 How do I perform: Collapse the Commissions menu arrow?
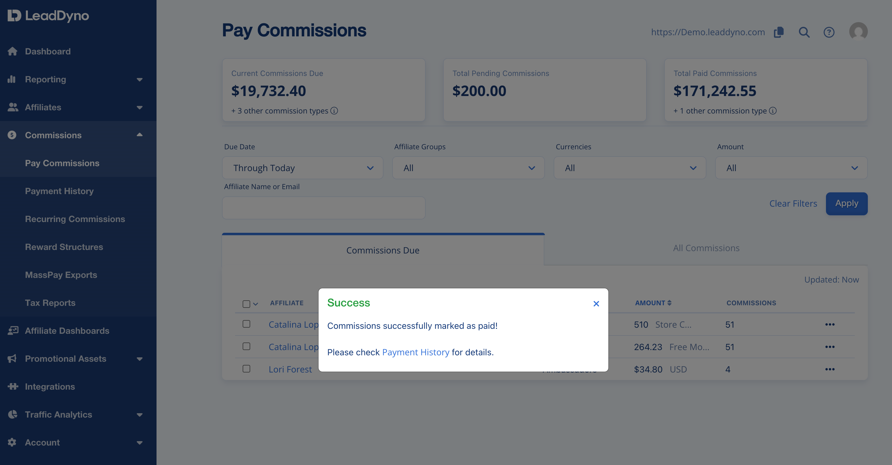click(140, 135)
